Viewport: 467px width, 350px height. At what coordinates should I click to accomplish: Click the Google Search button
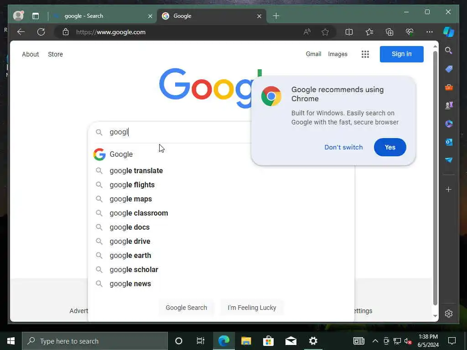click(186, 308)
